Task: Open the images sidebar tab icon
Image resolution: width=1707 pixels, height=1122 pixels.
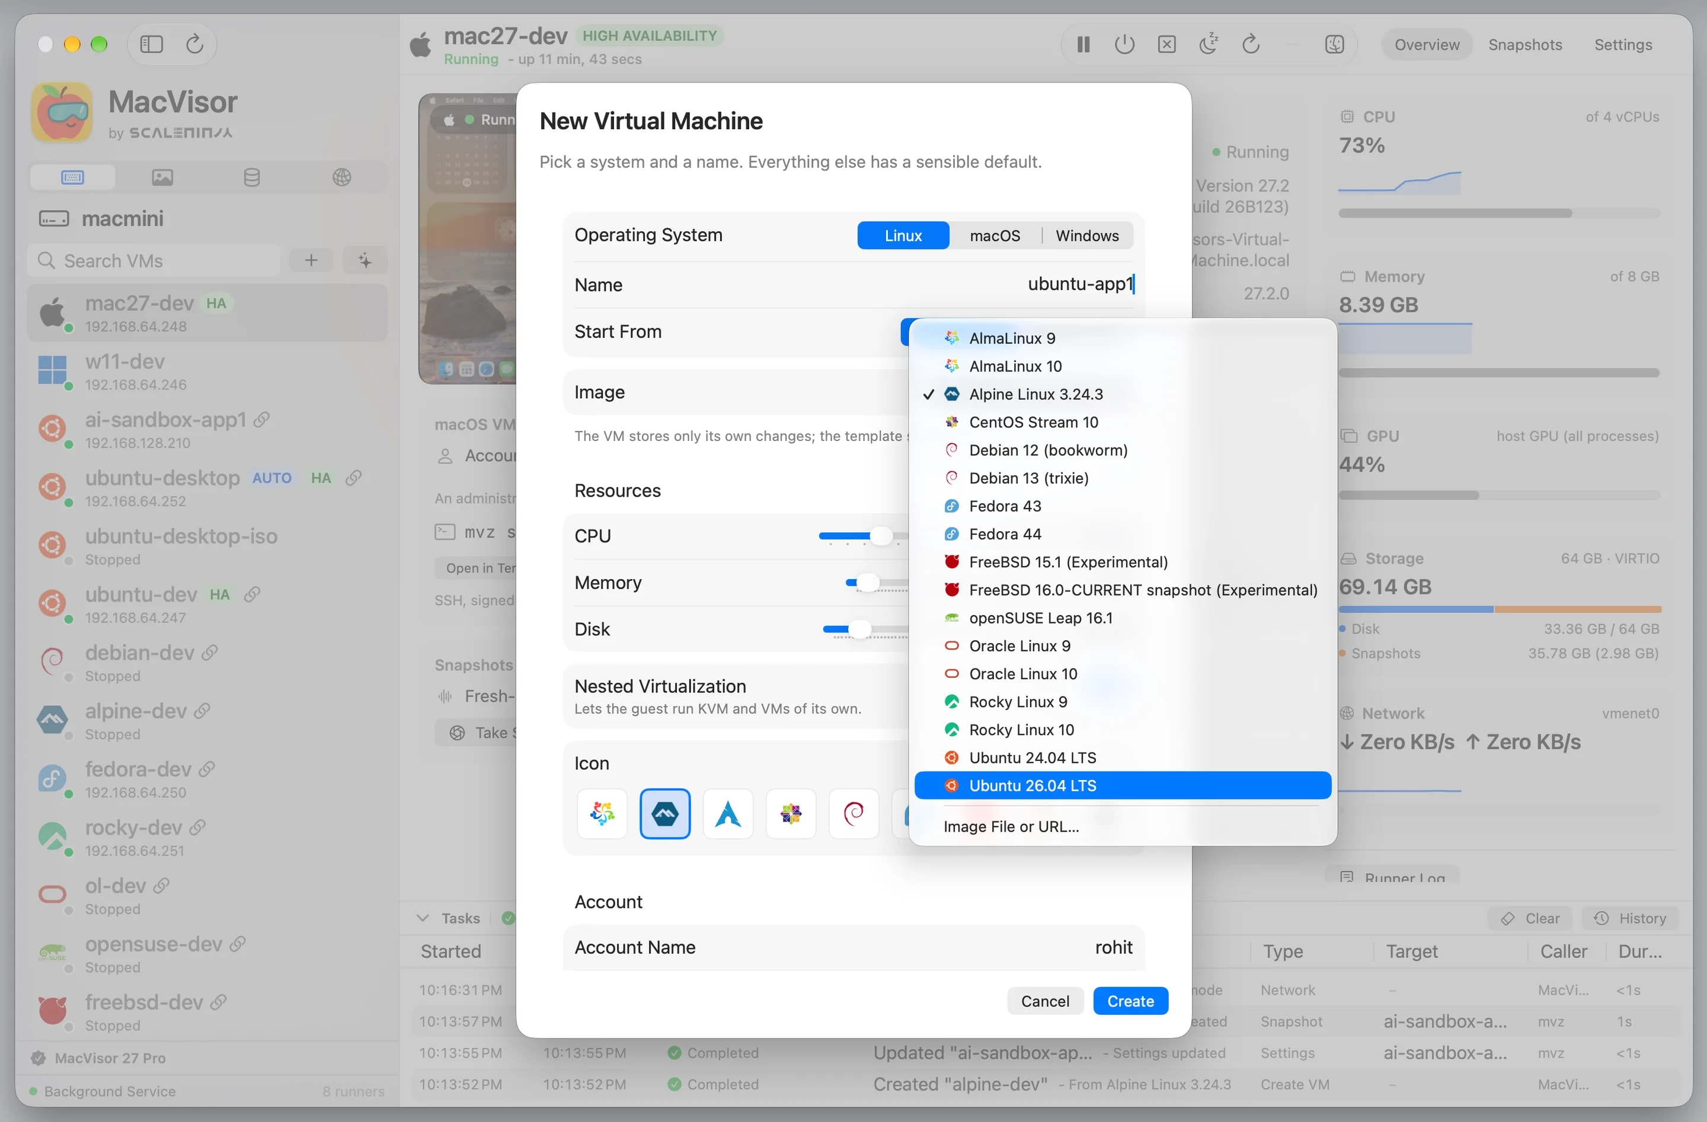Action: pos(162,177)
